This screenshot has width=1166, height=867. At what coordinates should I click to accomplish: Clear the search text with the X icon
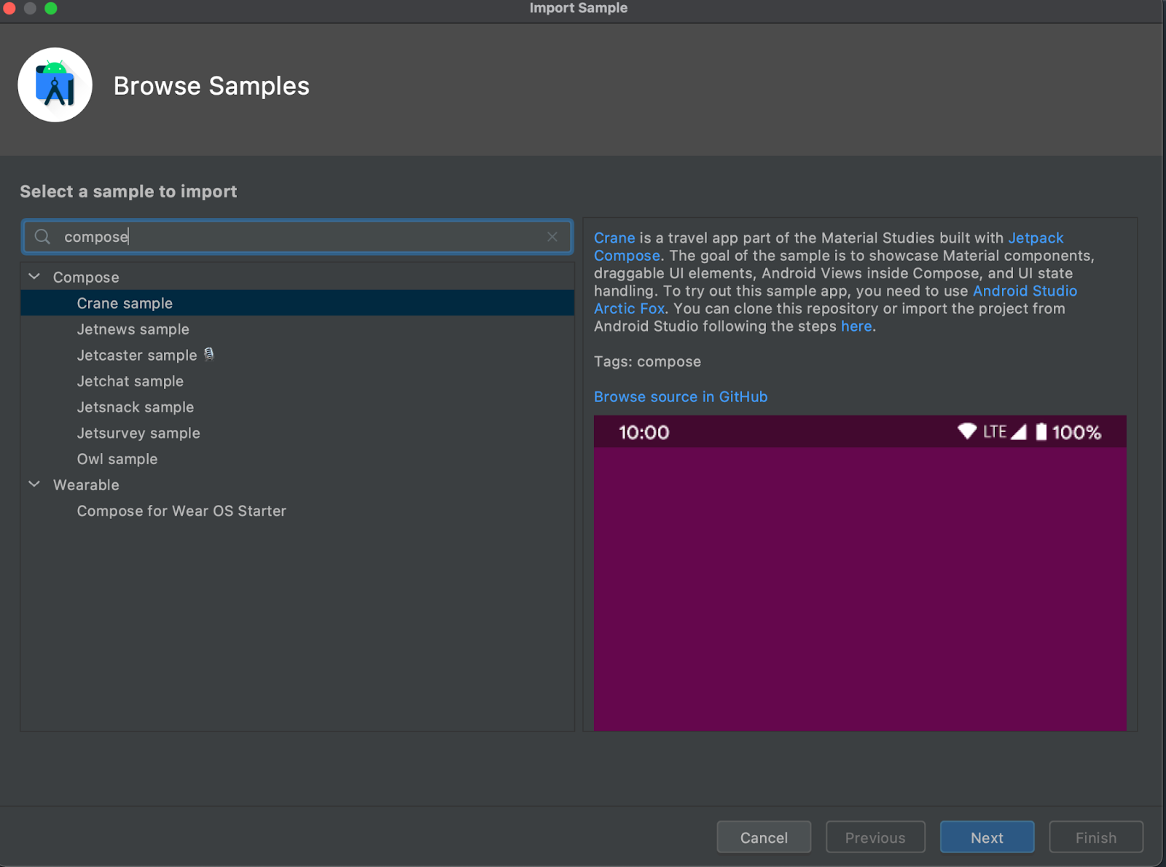coord(552,237)
